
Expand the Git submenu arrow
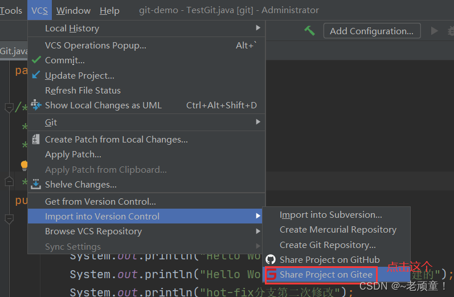point(258,122)
